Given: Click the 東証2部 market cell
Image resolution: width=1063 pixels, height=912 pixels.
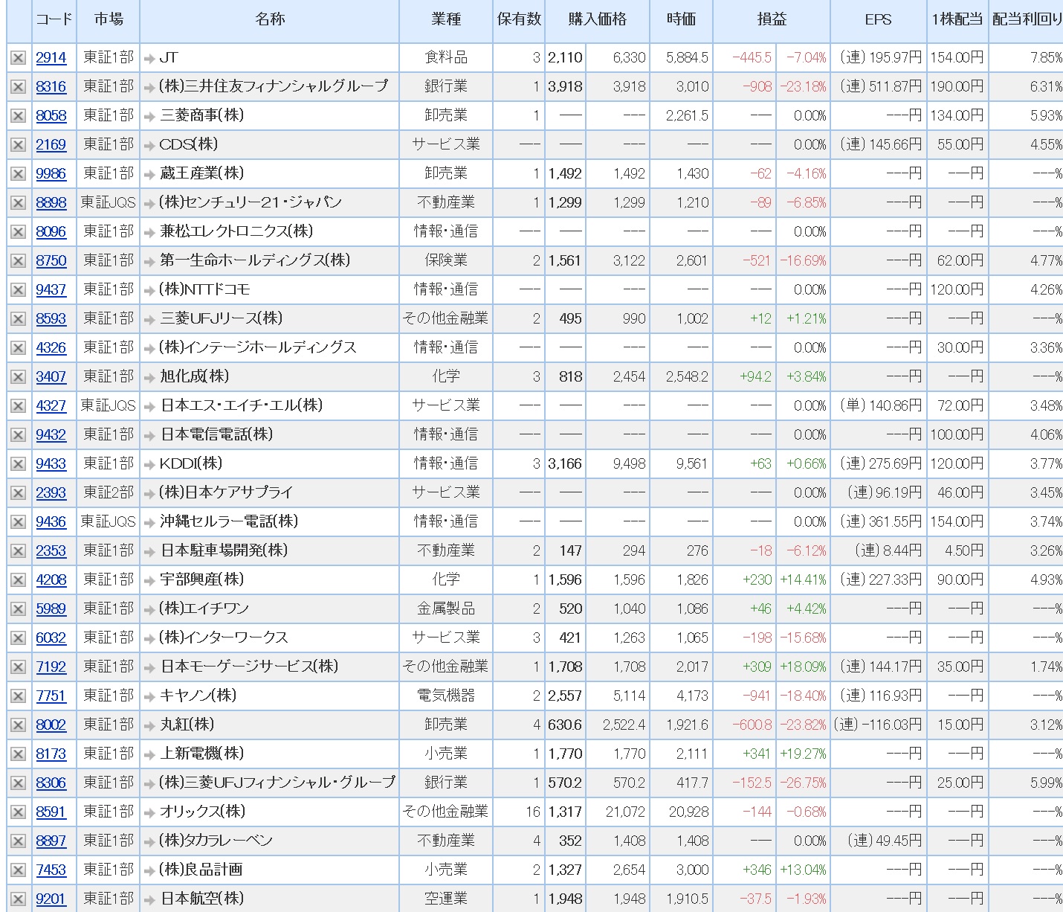Looking at the screenshot, I should (109, 492).
